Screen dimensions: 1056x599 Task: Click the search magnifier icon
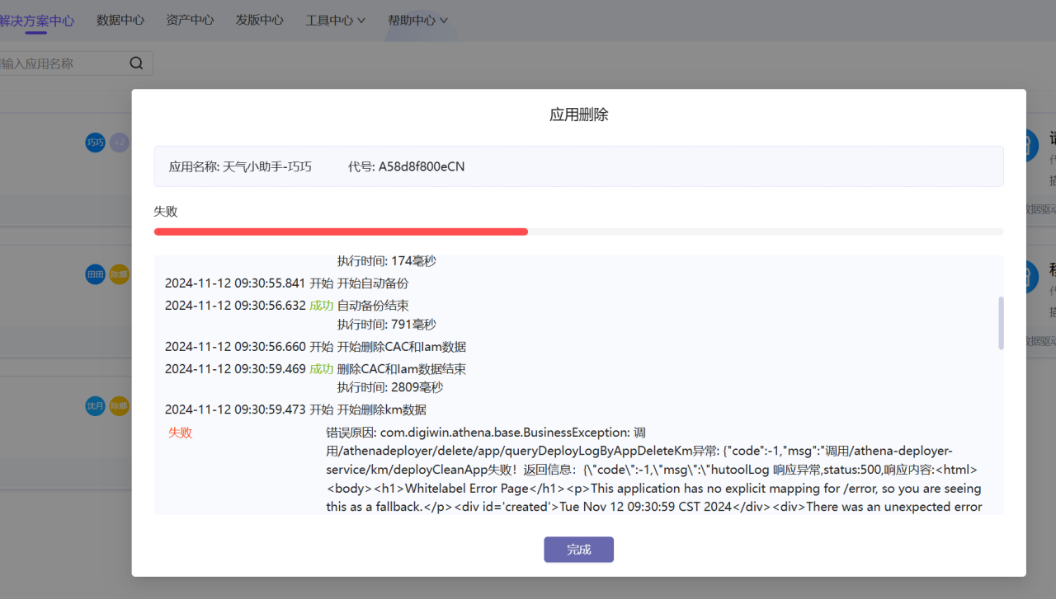pos(137,63)
